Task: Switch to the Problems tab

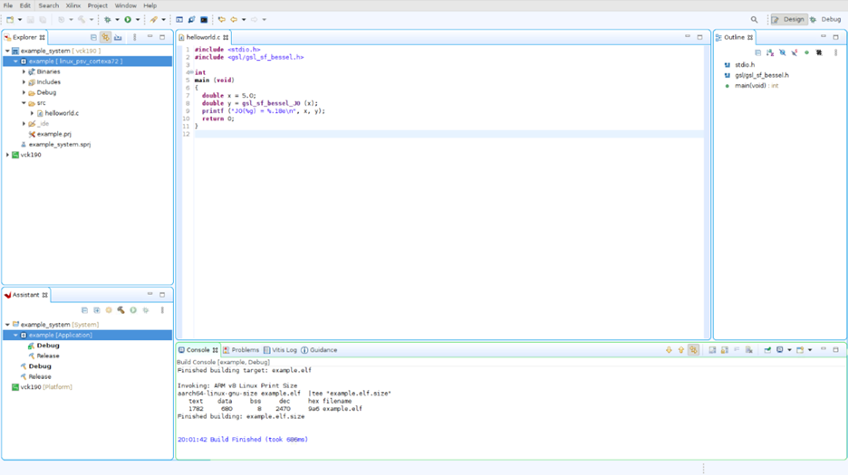Action: click(241, 350)
